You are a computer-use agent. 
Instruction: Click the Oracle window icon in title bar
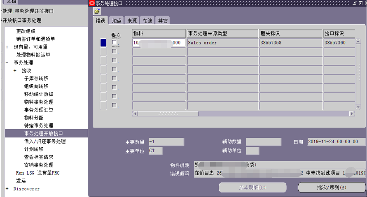[91, 3]
